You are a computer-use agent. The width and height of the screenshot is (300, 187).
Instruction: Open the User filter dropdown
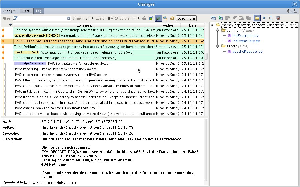[109, 18]
